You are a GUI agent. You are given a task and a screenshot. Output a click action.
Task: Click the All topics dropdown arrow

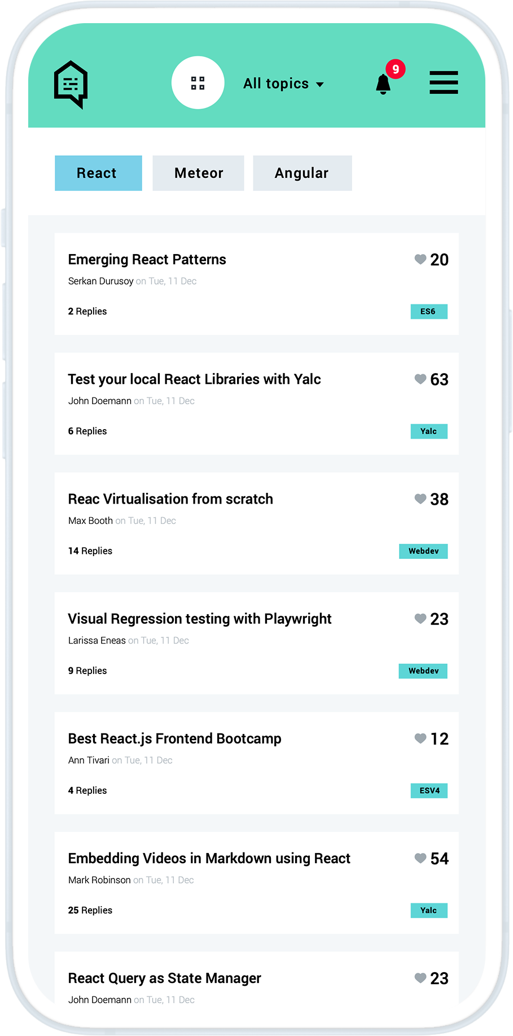click(320, 85)
